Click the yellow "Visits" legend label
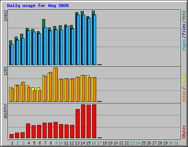Image resolution: width=188 pixels, height=147 pixels. click(184, 80)
